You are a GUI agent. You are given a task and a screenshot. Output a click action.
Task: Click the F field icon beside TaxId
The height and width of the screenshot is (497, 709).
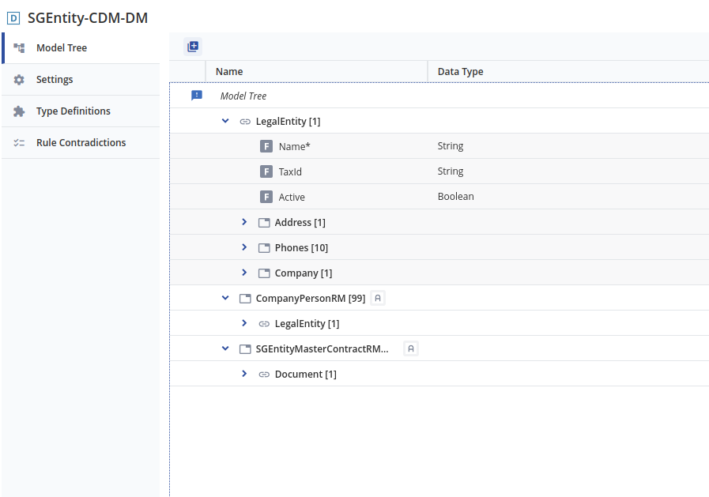(x=266, y=171)
